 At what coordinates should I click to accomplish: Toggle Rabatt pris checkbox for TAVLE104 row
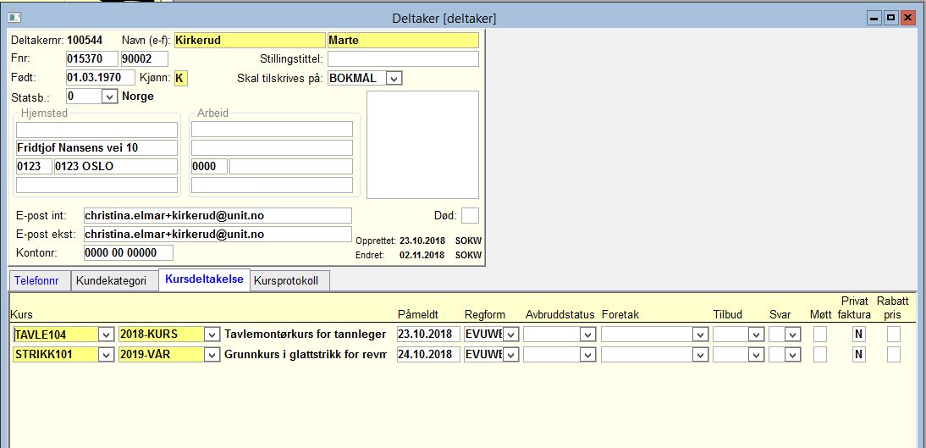[894, 335]
